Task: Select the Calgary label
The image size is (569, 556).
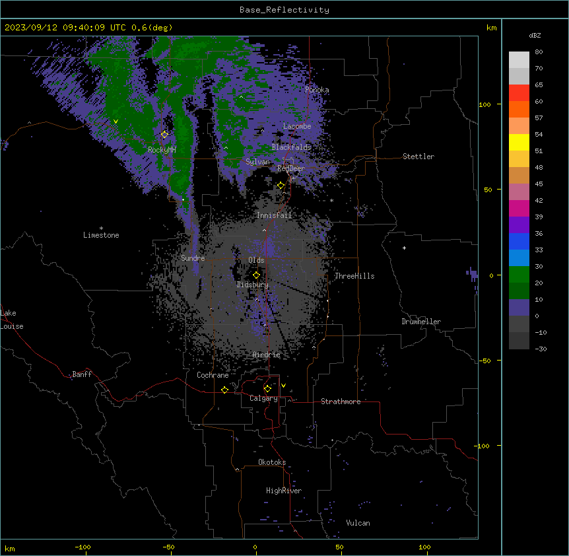Action: (x=263, y=398)
